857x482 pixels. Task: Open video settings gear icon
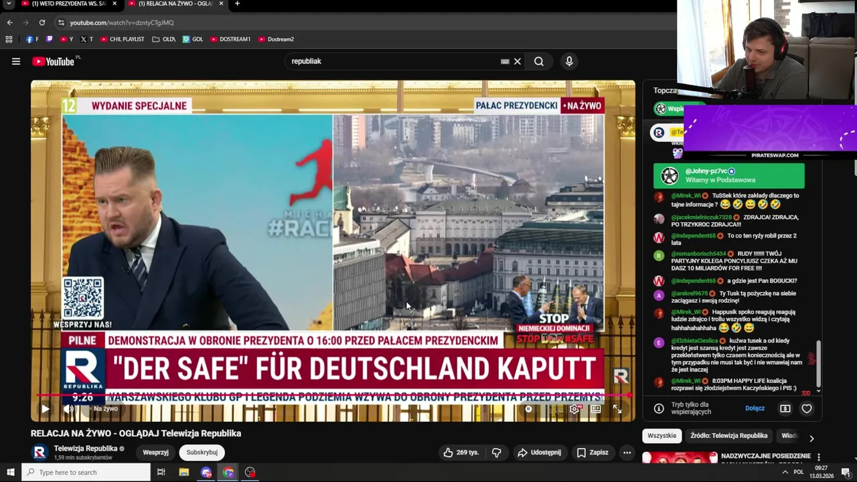point(574,409)
